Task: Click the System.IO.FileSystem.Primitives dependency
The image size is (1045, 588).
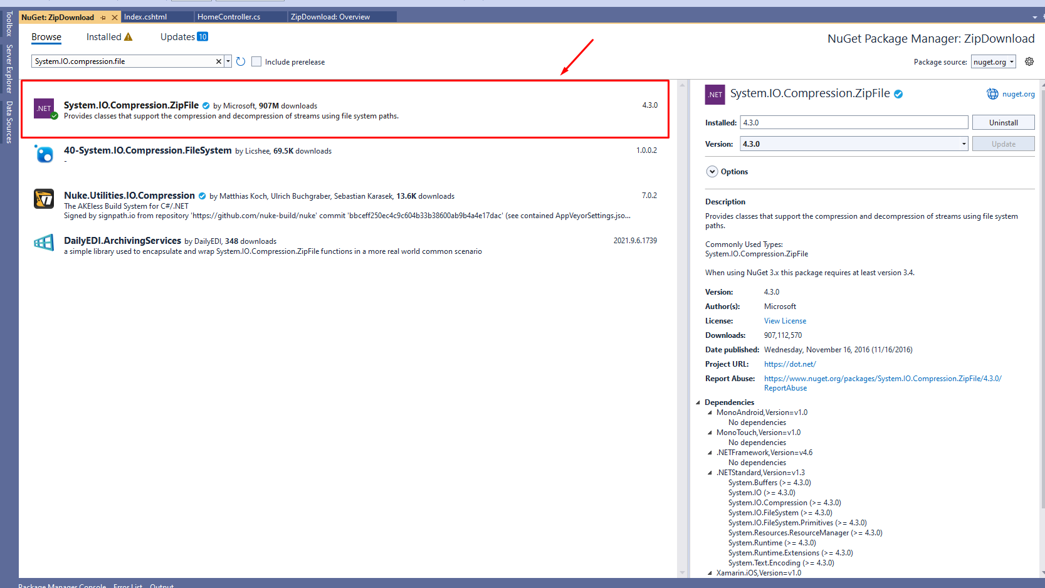Action: 797,523
